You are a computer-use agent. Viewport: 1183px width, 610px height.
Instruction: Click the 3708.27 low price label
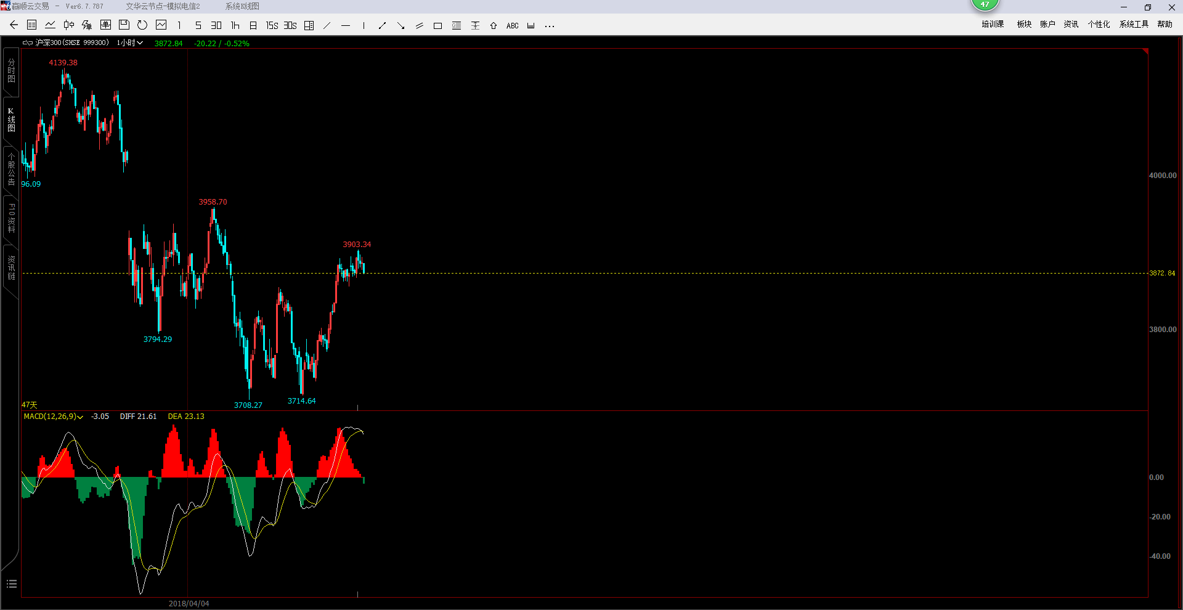[248, 405]
